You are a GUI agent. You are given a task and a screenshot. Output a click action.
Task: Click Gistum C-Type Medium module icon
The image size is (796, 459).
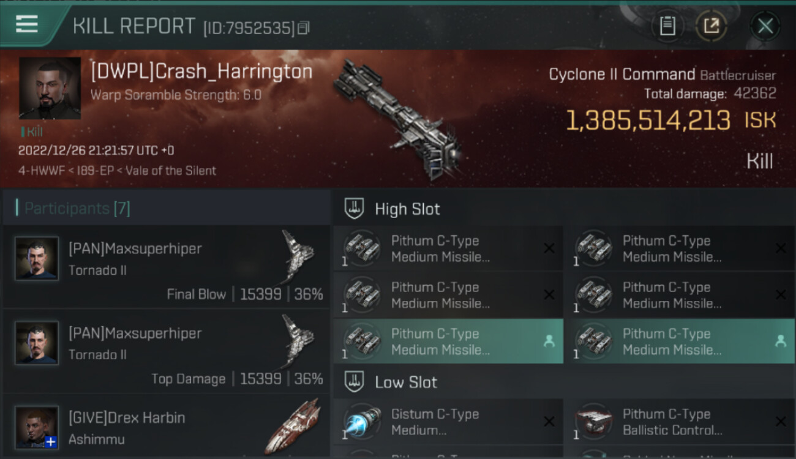point(361,422)
